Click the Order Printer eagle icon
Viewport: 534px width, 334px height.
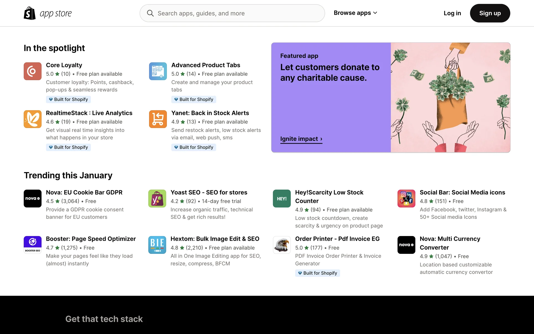pos(282,245)
